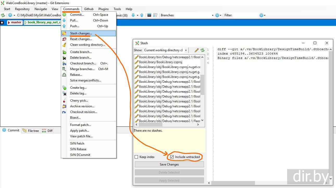Choose Cherry pick... menu entry
This screenshot has height=188, width=336.
click(79, 101)
